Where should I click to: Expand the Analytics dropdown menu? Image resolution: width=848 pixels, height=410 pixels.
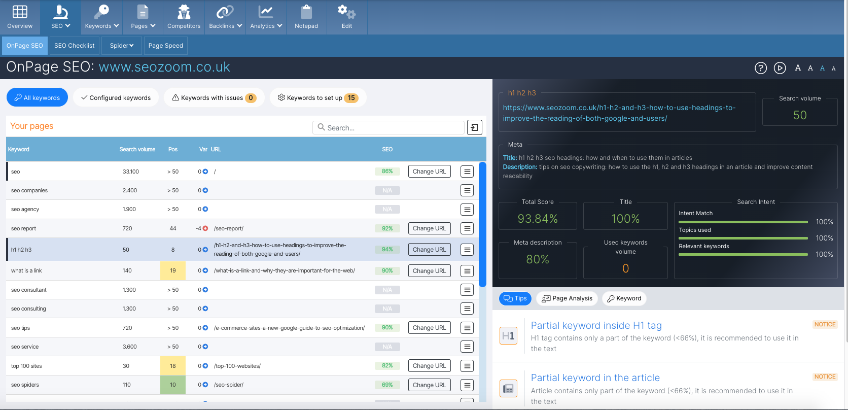click(266, 17)
